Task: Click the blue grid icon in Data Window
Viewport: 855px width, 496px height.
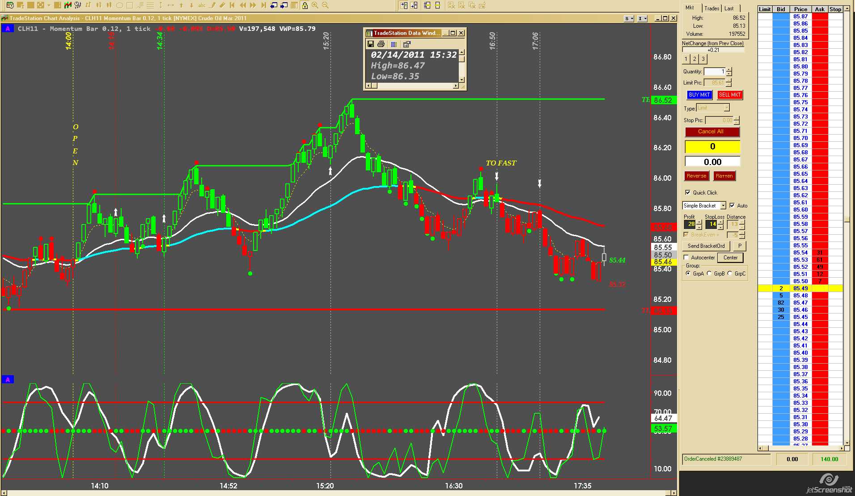Action: pyautogui.click(x=394, y=44)
